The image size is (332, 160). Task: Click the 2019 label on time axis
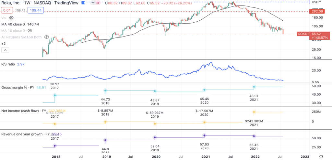106,157
